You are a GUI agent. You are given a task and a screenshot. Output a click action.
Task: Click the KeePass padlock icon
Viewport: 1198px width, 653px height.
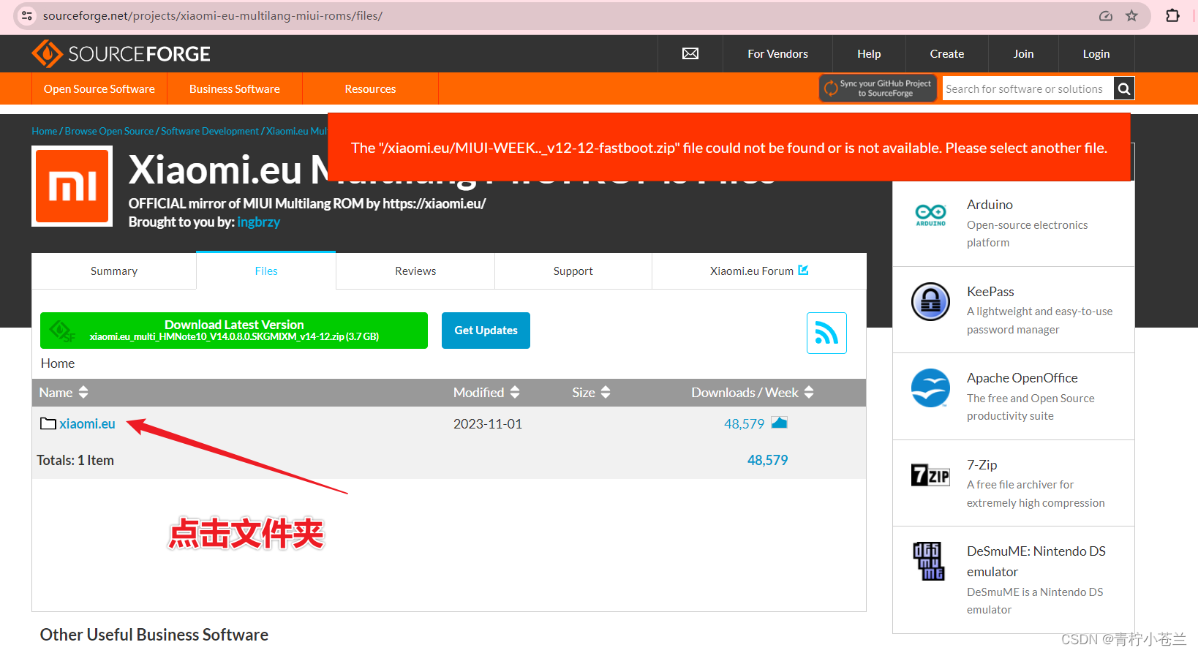(x=930, y=301)
